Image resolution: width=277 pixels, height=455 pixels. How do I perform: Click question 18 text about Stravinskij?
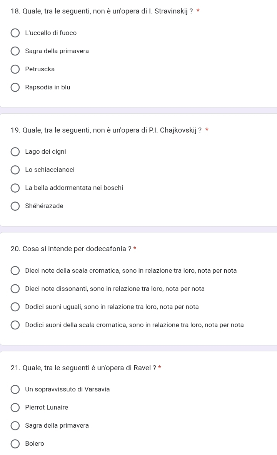coord(102,11)
